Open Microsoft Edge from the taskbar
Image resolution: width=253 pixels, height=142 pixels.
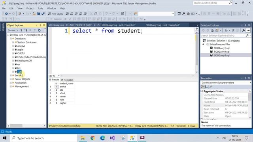(102, 138)
